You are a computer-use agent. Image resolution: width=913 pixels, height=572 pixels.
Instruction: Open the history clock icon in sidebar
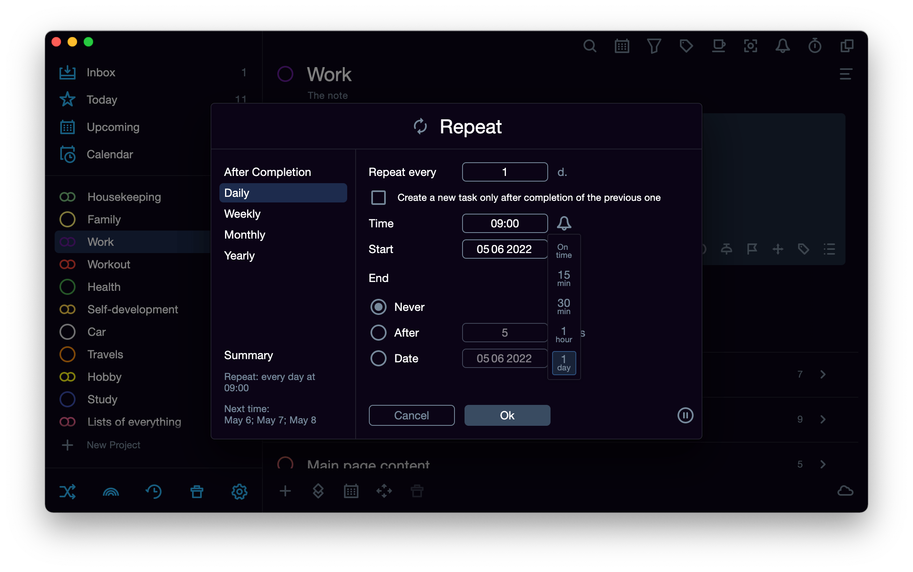point(154,491)
